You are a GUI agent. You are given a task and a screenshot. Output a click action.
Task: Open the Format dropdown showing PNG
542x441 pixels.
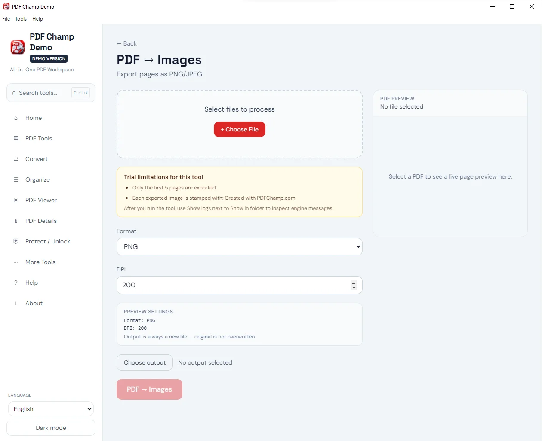point(240,247)
